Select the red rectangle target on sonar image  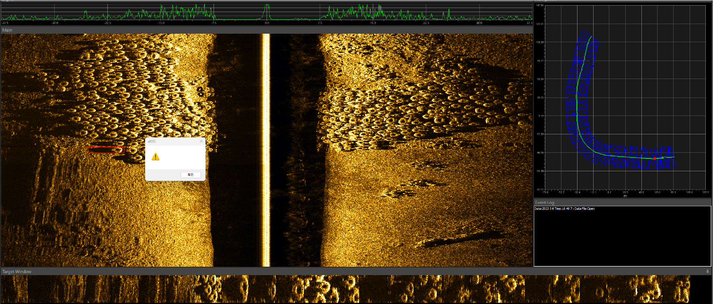[106, 150]
